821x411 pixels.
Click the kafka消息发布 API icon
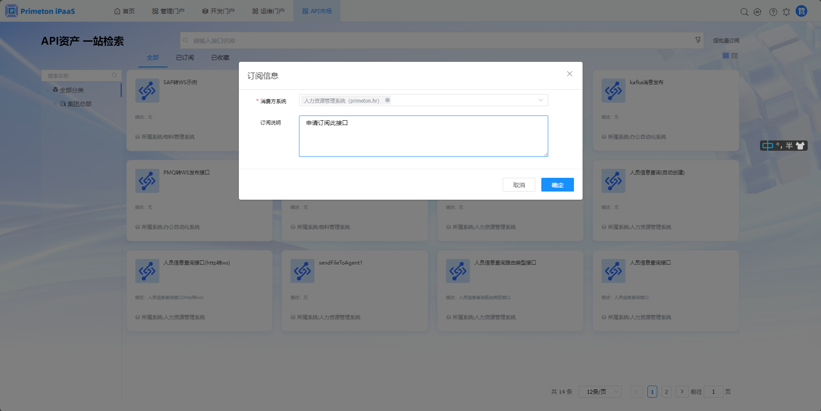pos(613,91)
